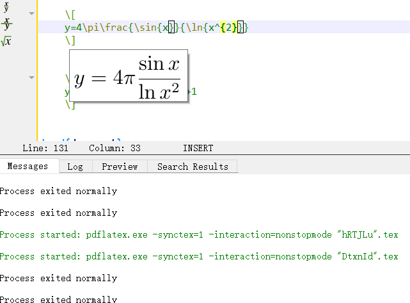
Task: Click the rendered formula preview popup
Action: coord(129,76)
